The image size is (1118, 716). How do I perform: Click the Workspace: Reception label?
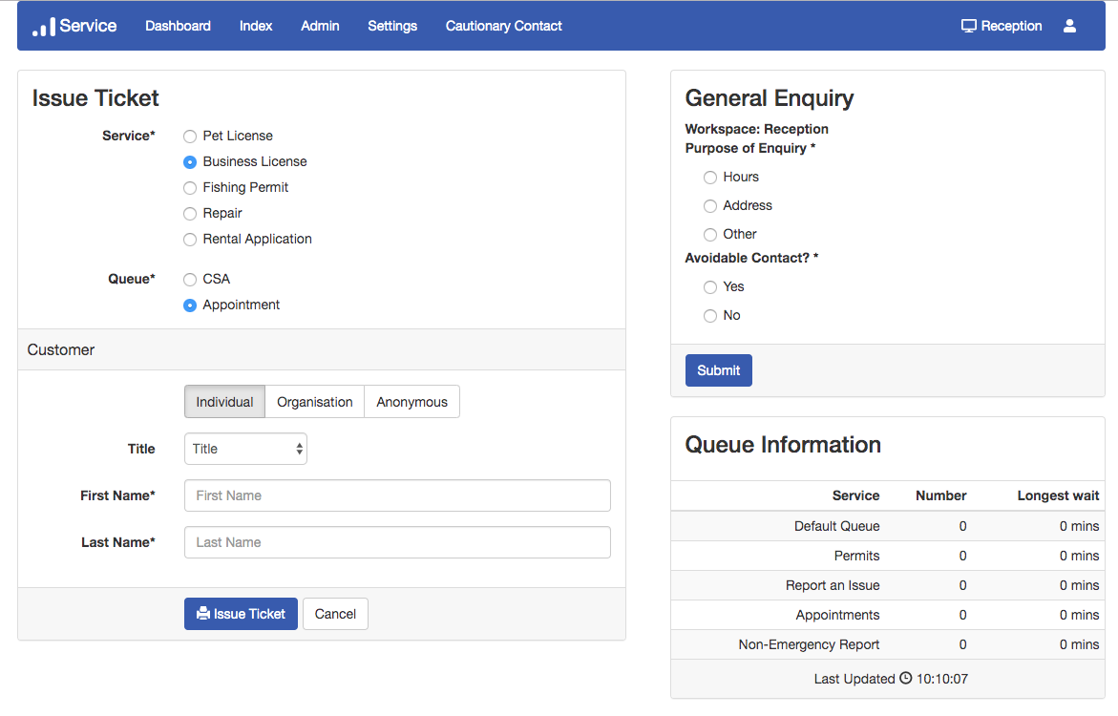click(x=756, y=129)
